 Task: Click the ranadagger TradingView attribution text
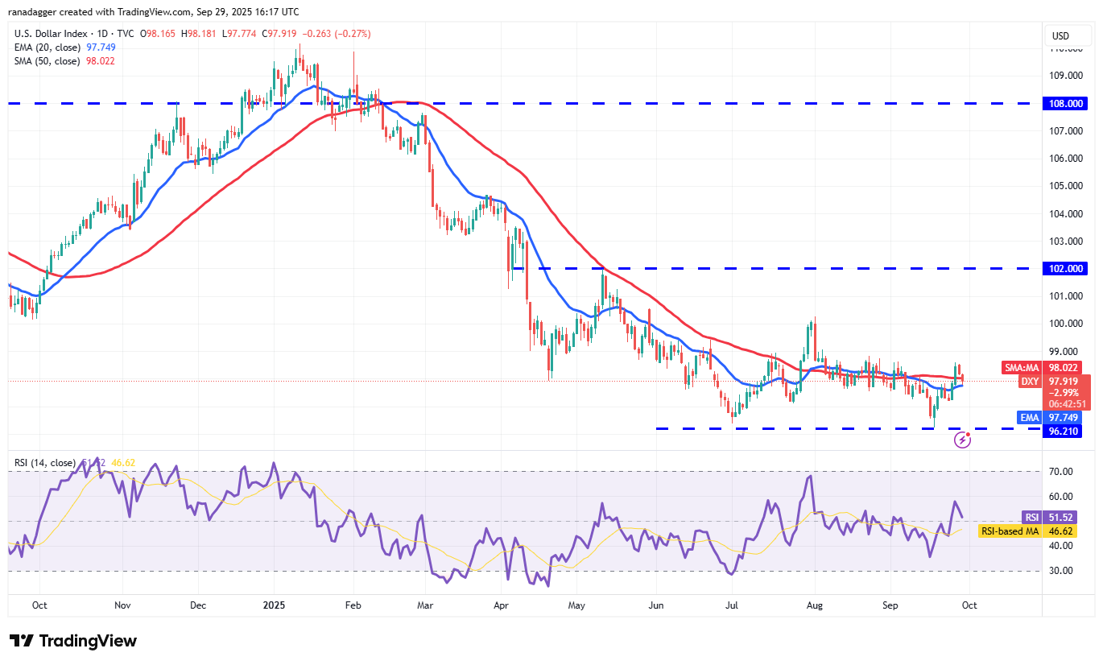(153, 11)
